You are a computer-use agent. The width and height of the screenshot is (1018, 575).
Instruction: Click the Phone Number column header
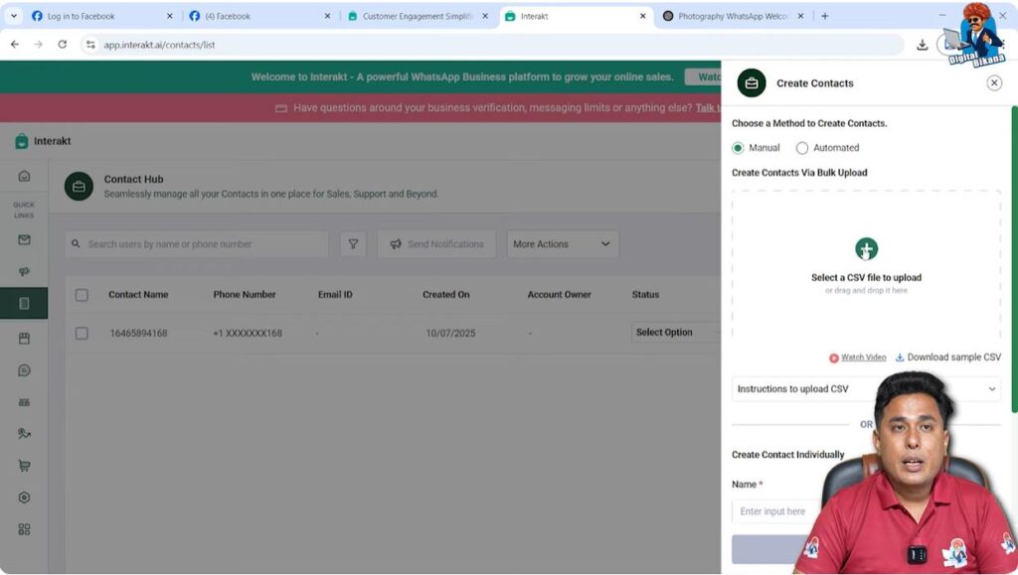click(x=245, y=294)
